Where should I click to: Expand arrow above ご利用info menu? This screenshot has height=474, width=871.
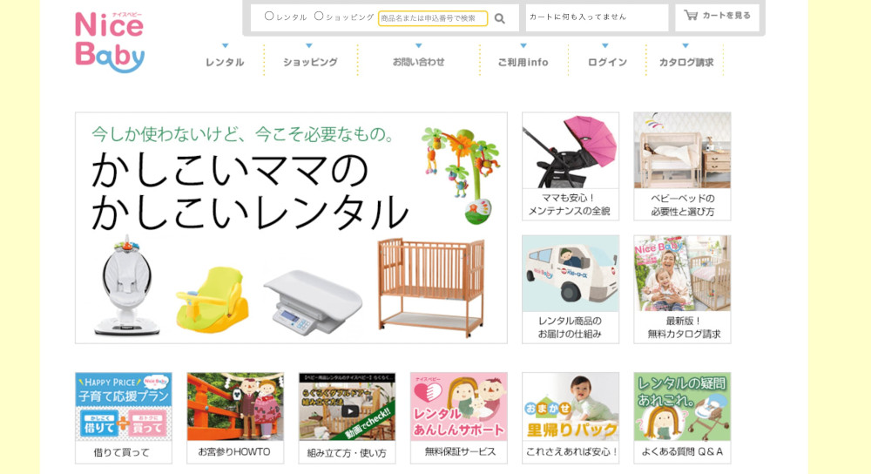pyautogui.click(x=523, y=45)
